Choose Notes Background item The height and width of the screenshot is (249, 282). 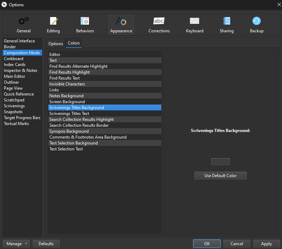[105, 96]
